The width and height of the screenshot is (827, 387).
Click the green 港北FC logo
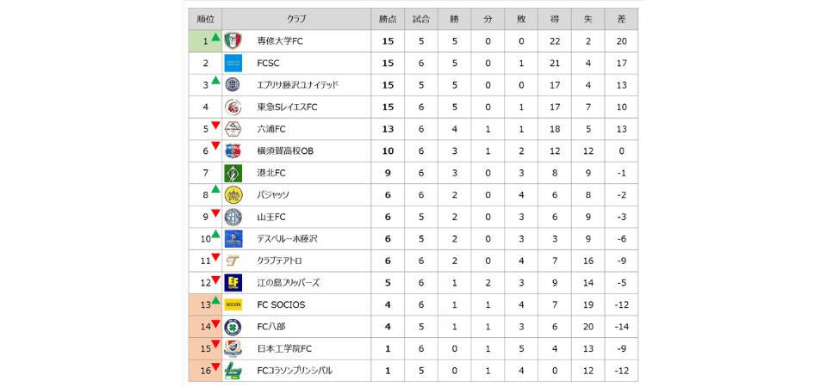(x=233, y=173)
